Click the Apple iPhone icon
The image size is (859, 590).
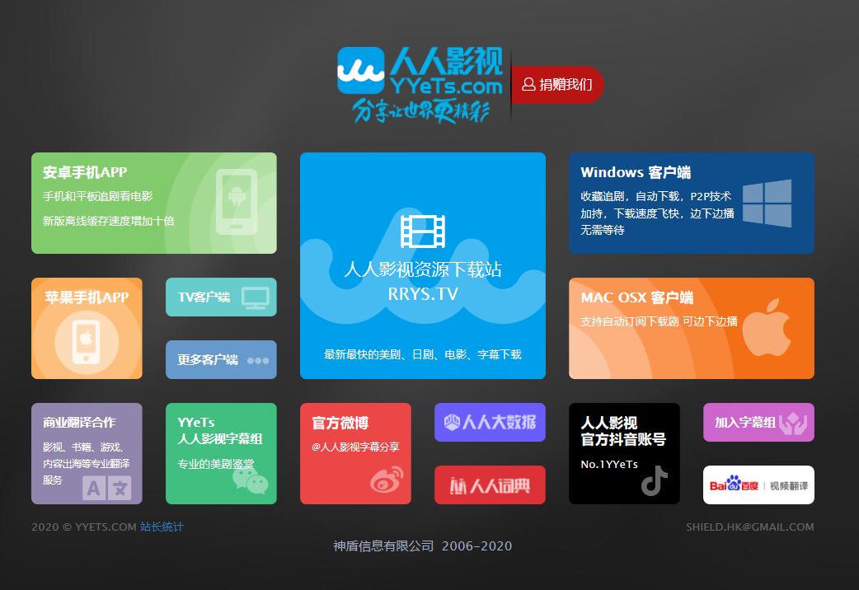(86, 342)
